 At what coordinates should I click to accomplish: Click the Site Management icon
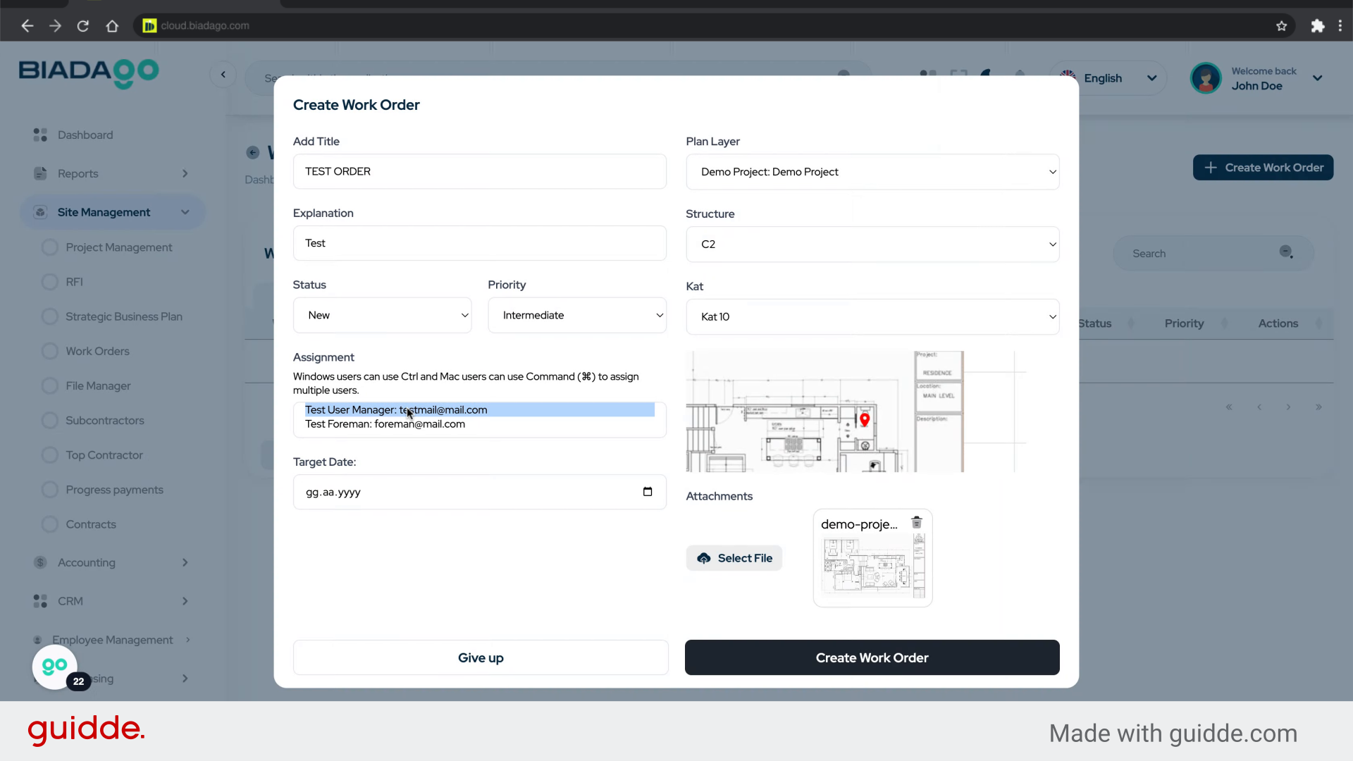point(39,212)
